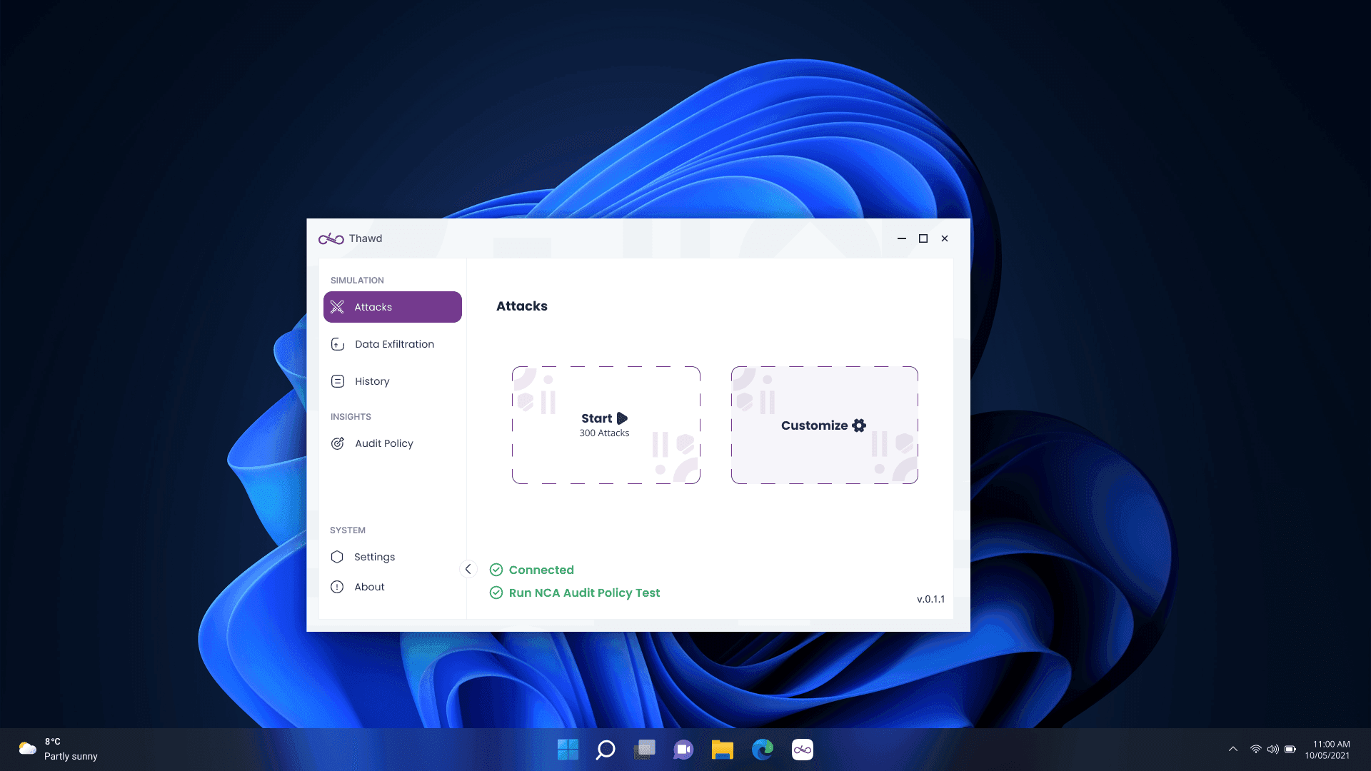Click the Connected status check icon
This screenshot has height=771, width=1371.
point(496,570)
